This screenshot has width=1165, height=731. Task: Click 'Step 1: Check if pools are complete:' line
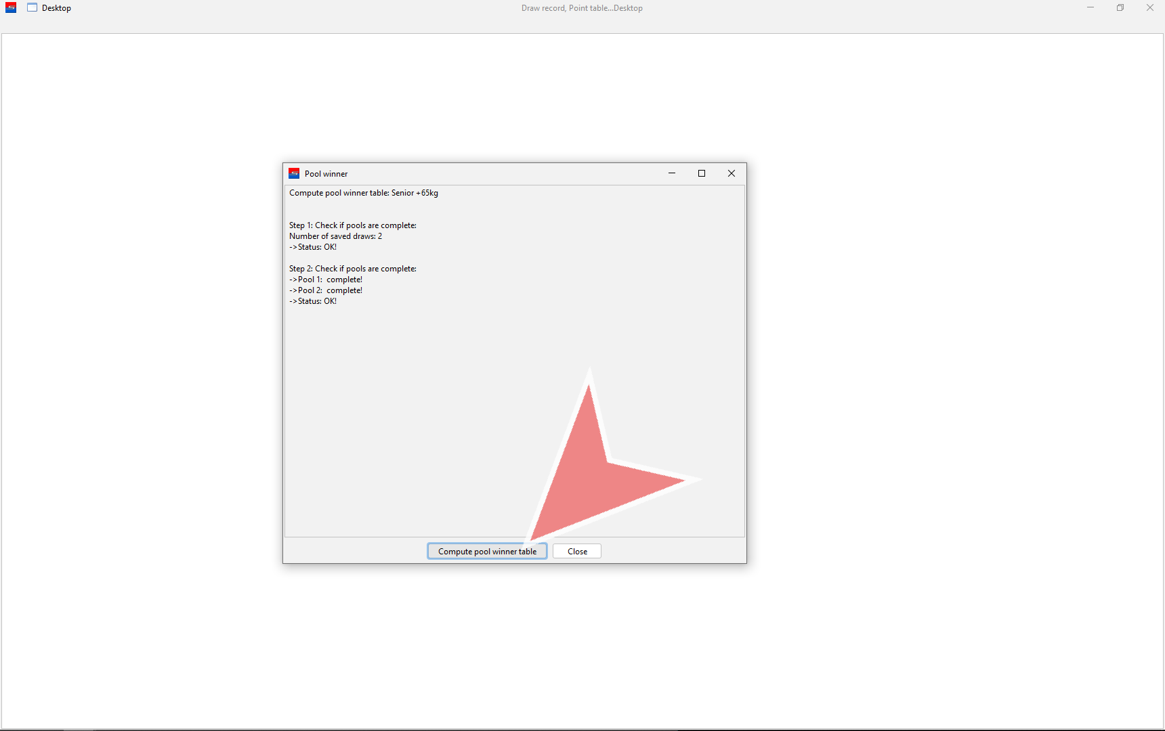tap(353, 225)
